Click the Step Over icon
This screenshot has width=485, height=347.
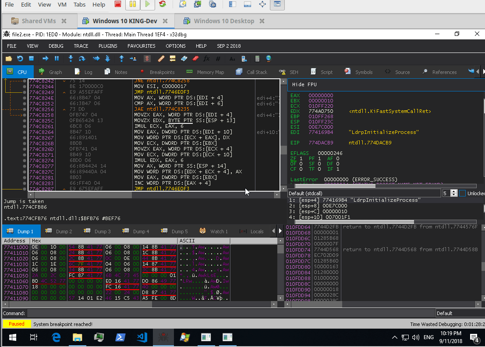tap(82, 58)
